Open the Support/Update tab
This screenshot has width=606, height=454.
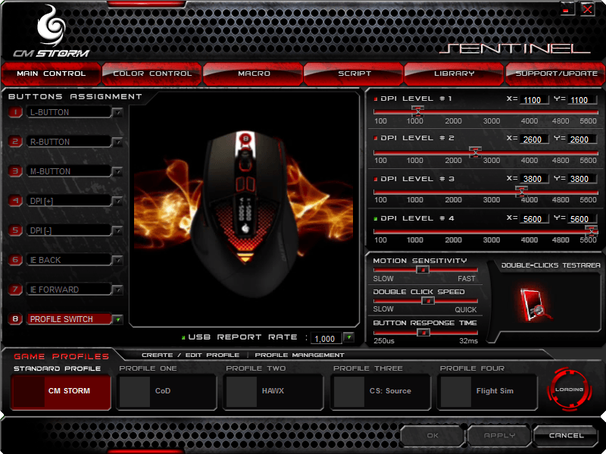(556, 74)
